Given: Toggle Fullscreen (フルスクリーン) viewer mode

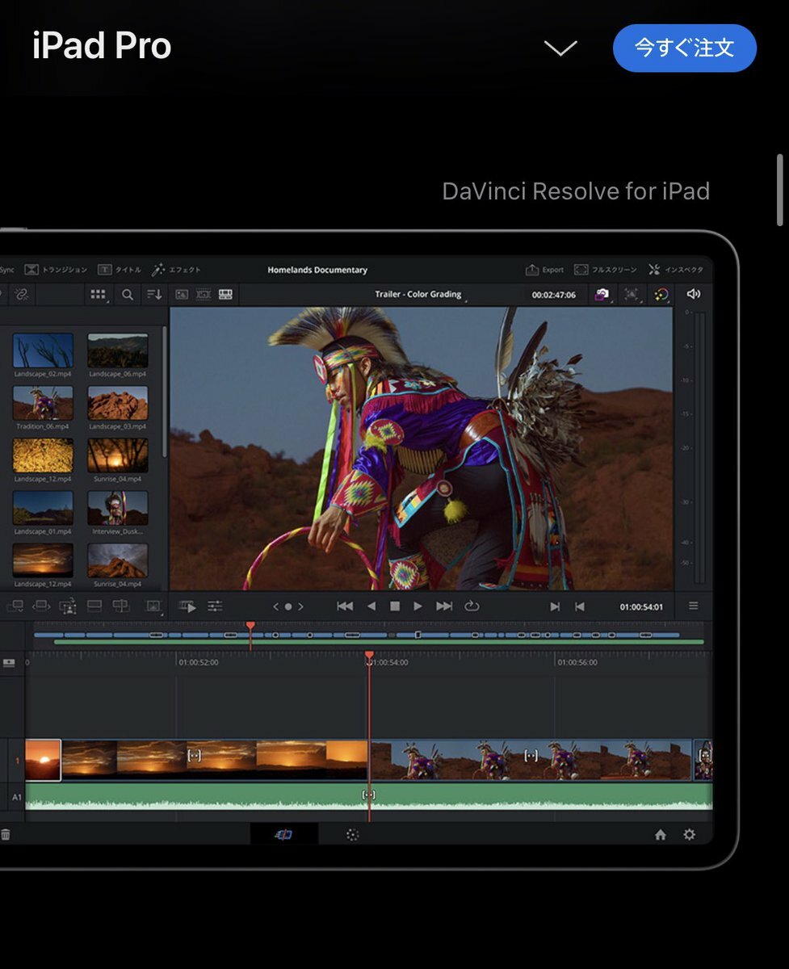Looking at the screenshot, I should click(605, 270).
